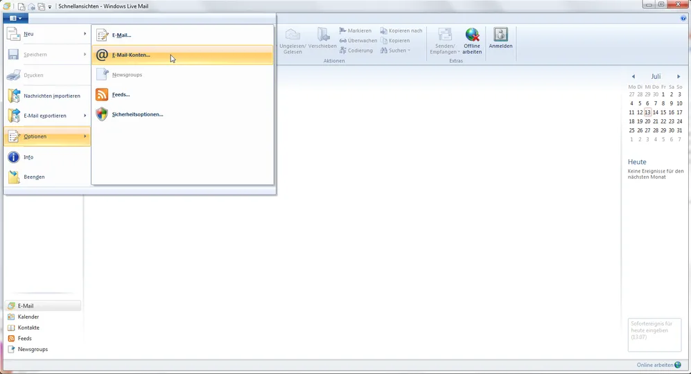691x374 pixels.
Task: Open E-Mail exportieren submenu
Action: 47,116
